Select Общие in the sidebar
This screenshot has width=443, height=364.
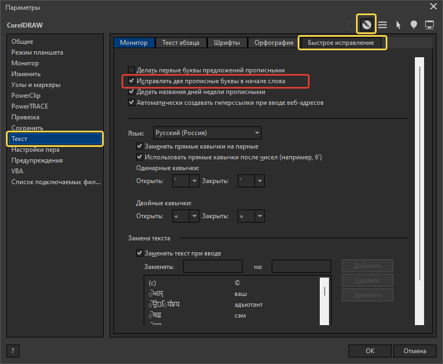(x=22, y=42)
